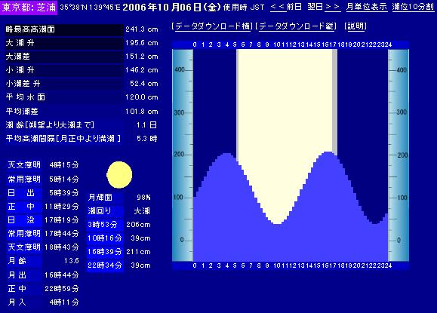Select civil twilight time 5時14分
437x313 pixels.
pyautogui.click(x=64, y=179)
